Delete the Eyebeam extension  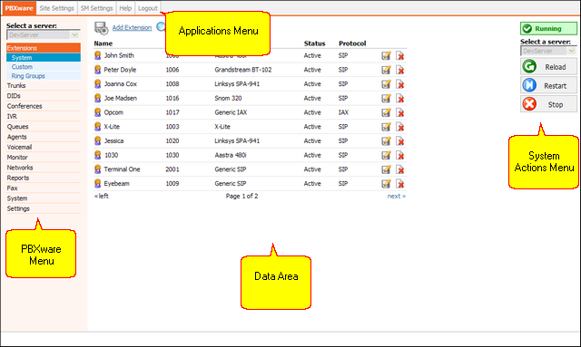click(399, 184)
